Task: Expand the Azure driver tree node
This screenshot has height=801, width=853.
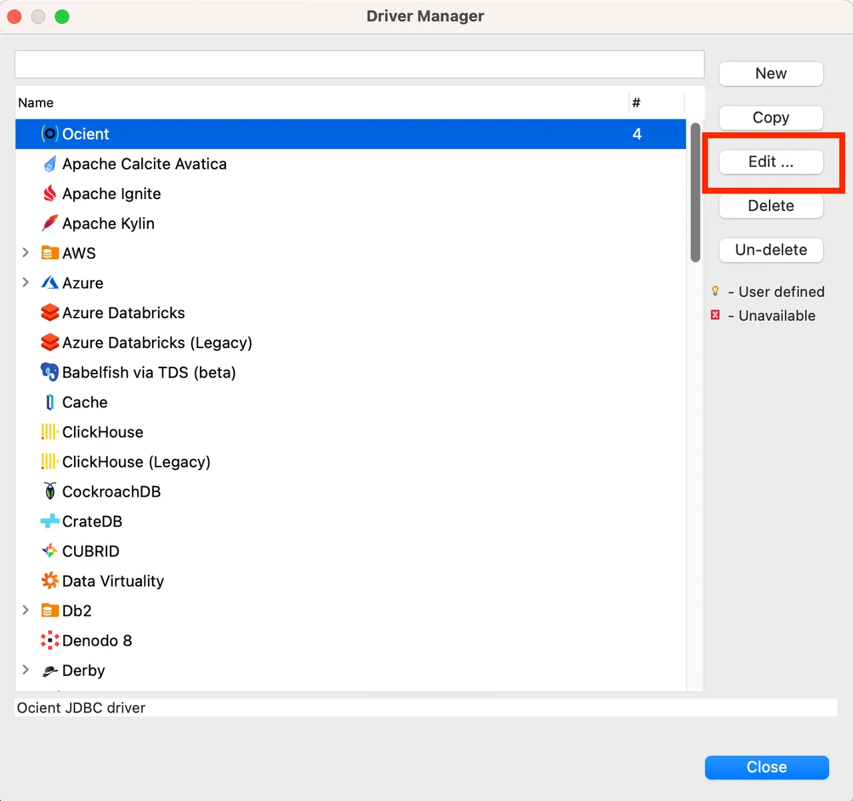Action: [x=26, y=282]
